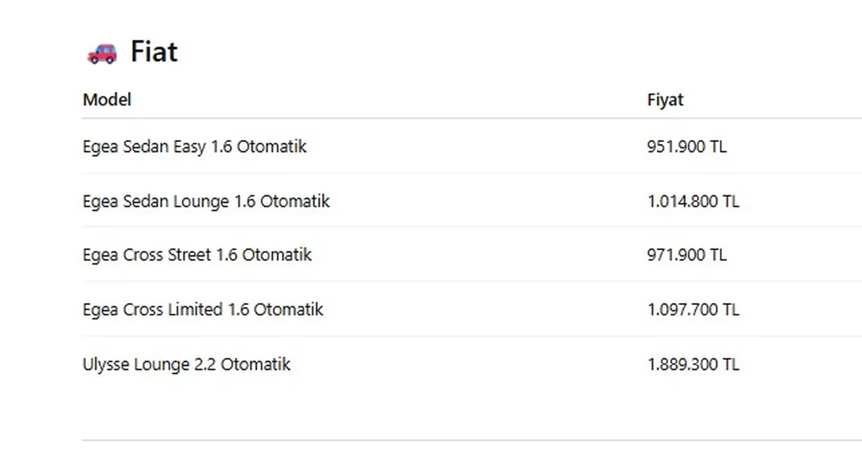The height and width of the screenshot is (453, 862).
Task: Click separator between Cross Limited and Ulysse rows
Action: pos(471,336)
